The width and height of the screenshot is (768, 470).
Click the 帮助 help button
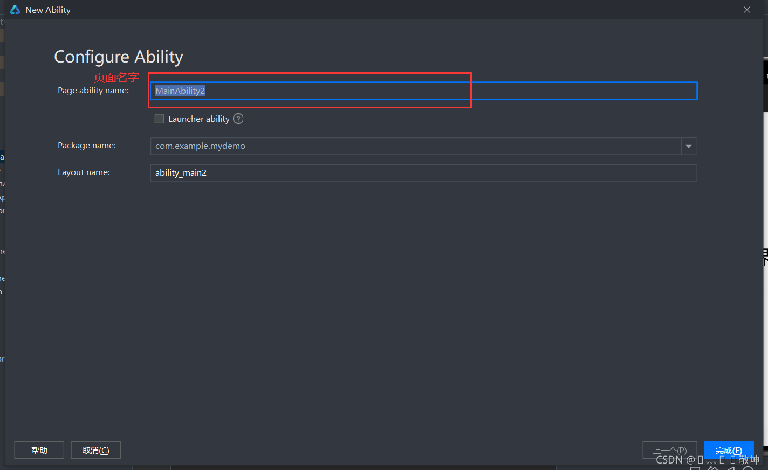tap(39, 450)
